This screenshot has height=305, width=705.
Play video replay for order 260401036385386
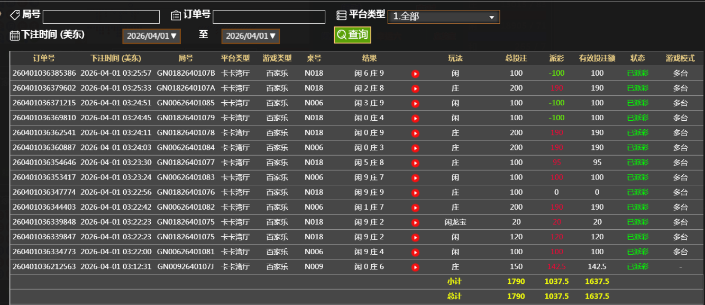(415, 74)
